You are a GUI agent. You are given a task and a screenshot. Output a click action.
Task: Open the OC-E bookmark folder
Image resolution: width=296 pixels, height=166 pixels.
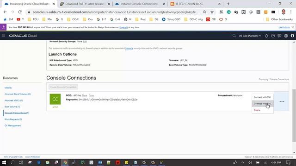[73, 19]
